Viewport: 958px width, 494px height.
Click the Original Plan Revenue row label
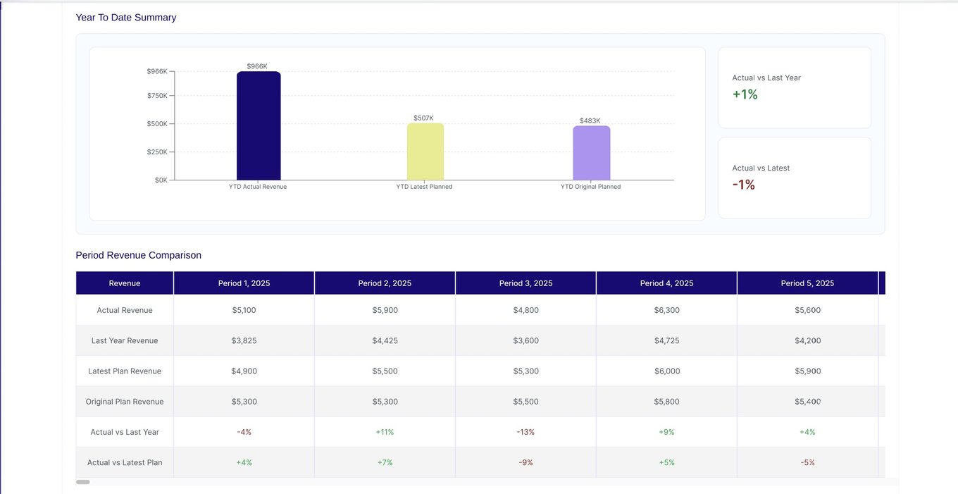pos(125,402)
